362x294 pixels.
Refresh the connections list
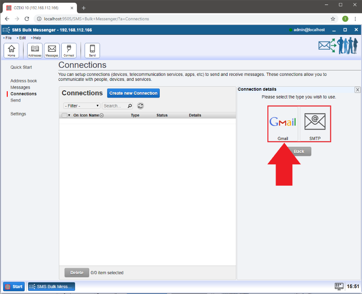click(141, 106)
